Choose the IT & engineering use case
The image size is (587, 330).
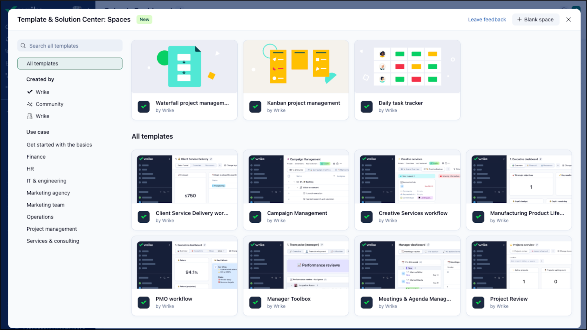pyautogui.click(x=47, y=181)
